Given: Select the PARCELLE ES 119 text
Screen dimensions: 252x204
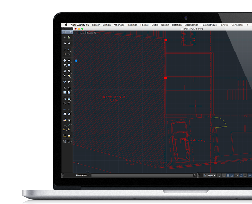Looking at the screenshot, I should [x=114, y=97].
